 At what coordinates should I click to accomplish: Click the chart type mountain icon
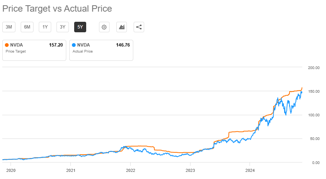point(122,27)
